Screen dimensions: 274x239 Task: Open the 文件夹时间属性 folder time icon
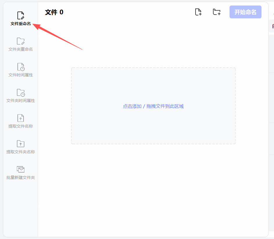pos(21,93)
